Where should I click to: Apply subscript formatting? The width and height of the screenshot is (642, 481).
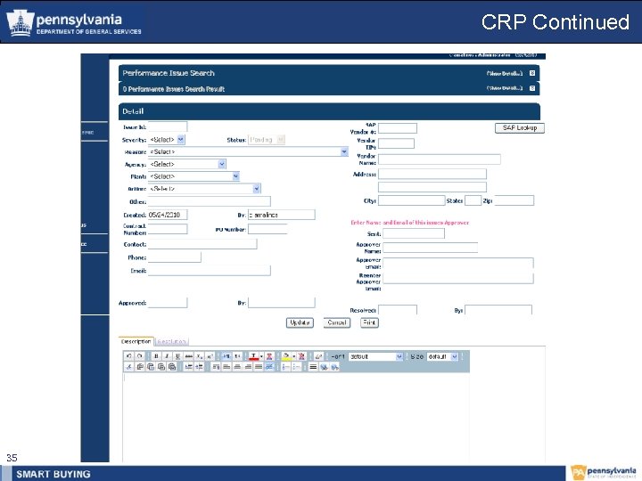pos(199,356)
